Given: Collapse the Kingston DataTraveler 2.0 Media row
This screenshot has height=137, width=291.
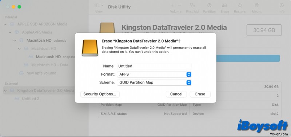Looking at the screenshot, I should pos(5,90).
